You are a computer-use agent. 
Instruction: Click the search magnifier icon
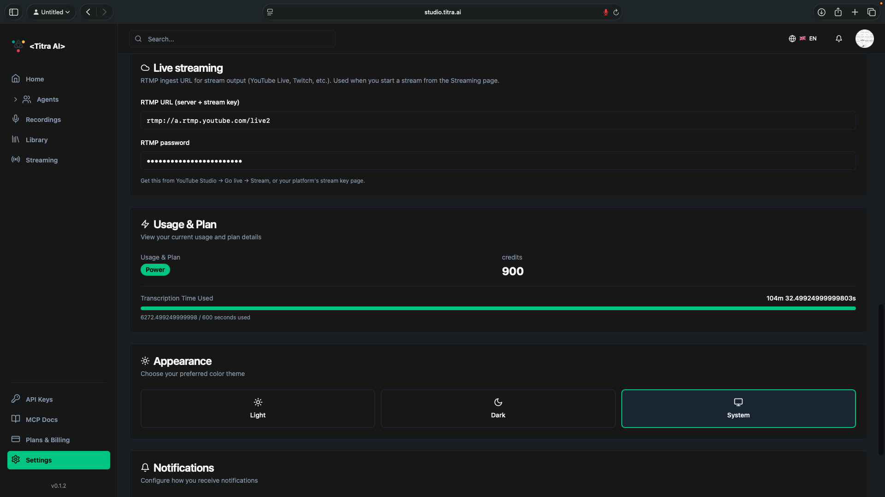138,39
